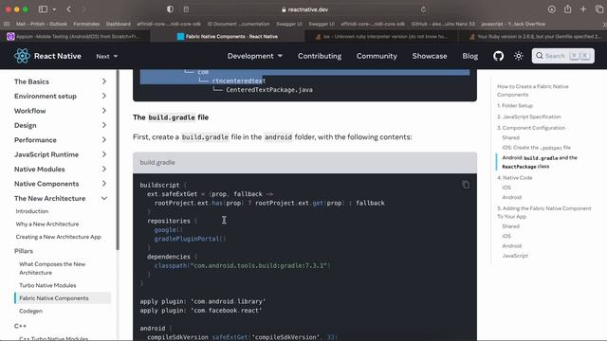Click the Search docs field
This screenshot has width=607, height=341.
[x=562, y=56]
